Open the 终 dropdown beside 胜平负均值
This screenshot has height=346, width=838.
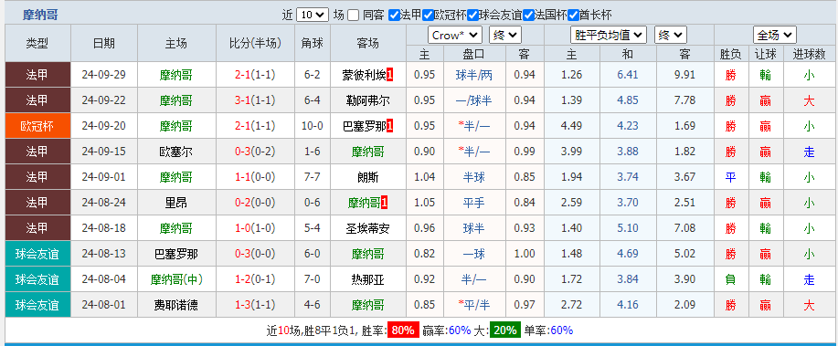click(x=670, y=36)
